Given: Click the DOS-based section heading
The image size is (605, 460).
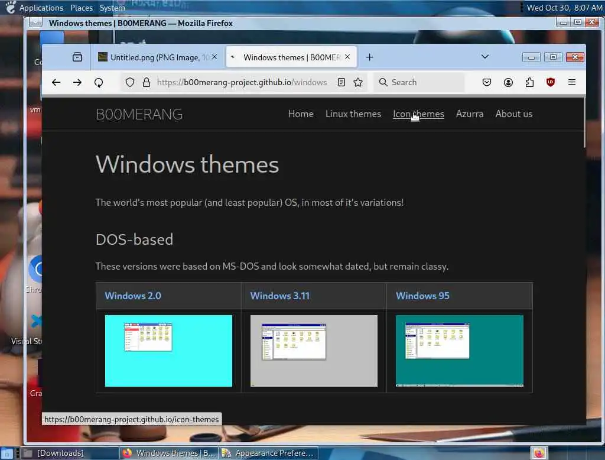Looking at the screenshot, I should (x=134, y=239).
